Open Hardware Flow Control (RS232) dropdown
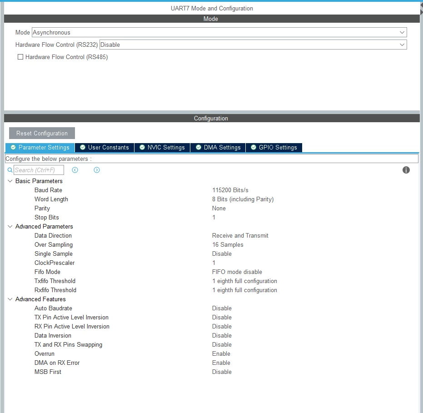This screenshot has height=413, width=423. pyautogui.click(x=253, y=45)
